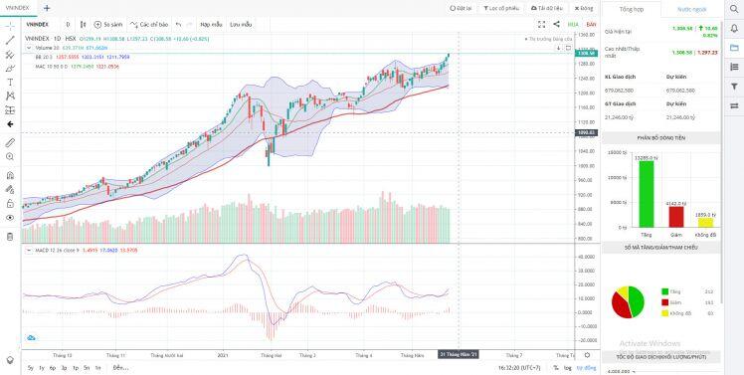Toggle hide all drawings eye icon
Viewport: 744px width, 375px height.
[10, 218]
